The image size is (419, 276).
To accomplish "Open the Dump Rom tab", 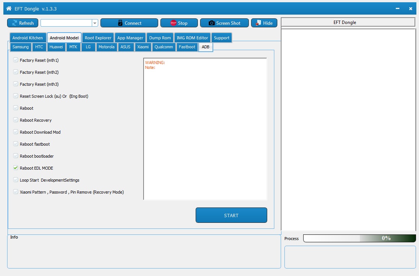I will point(160,37).
